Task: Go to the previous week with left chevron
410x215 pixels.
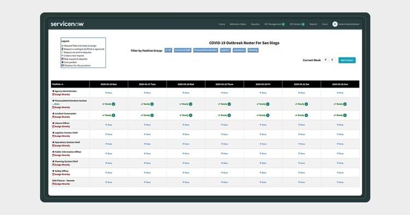Action: point(326,60)
